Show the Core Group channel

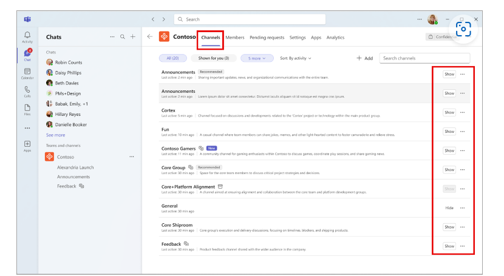[x=449, y=170]
